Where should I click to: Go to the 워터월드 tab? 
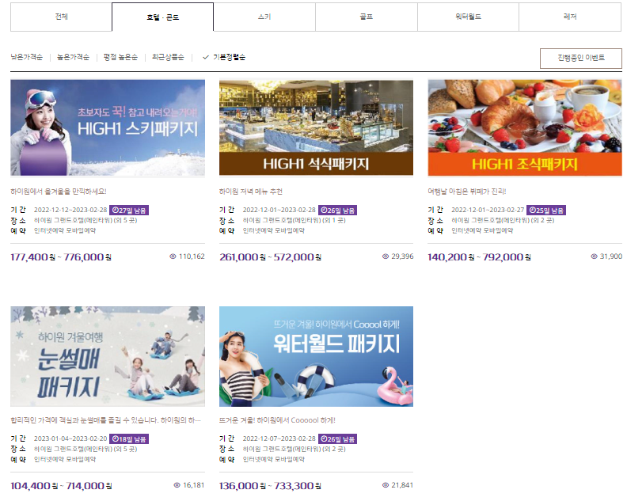pos(468,17)
